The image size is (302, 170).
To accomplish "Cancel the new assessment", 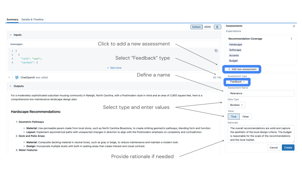I will pyautogui.click(x=273, y=147).
